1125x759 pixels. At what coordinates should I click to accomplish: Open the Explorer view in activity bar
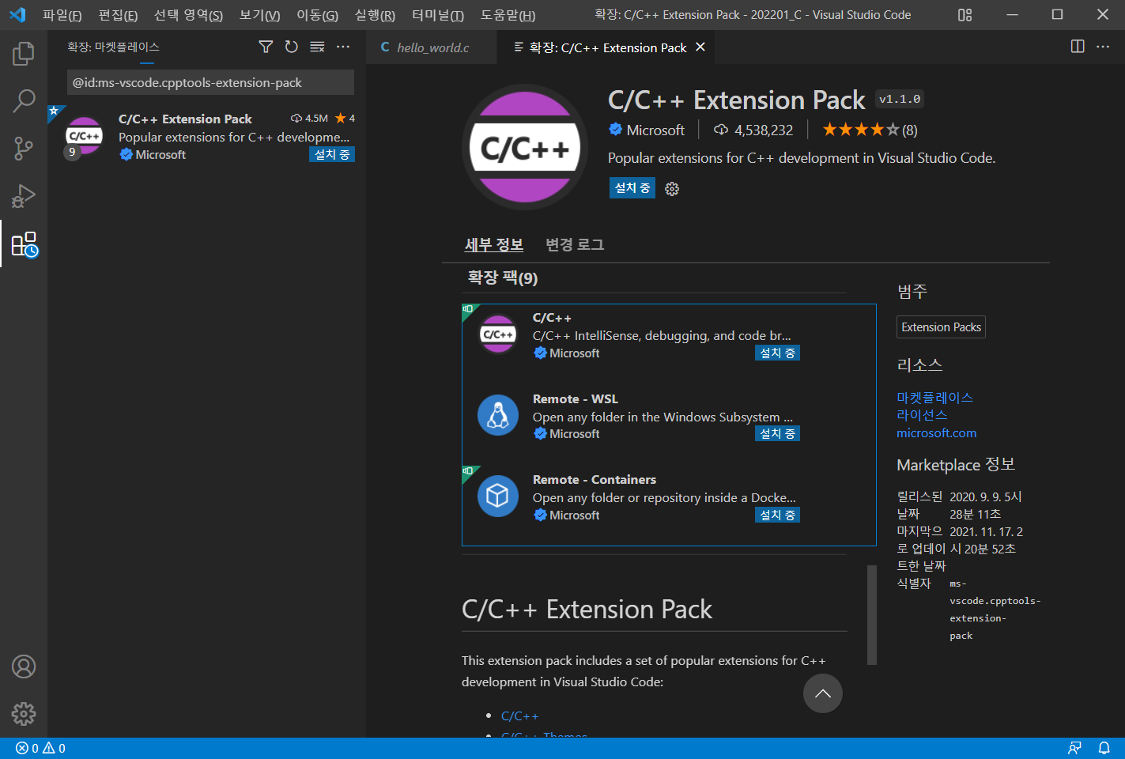coord(24,54)
